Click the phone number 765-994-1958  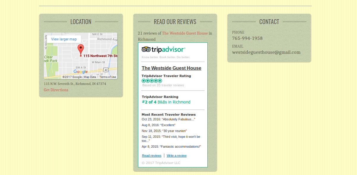click(x=247, y=38)
